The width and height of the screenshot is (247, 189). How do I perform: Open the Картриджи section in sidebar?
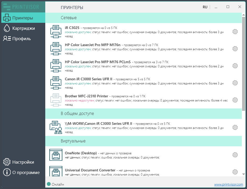pyautogui.click(x=23, y=28)
